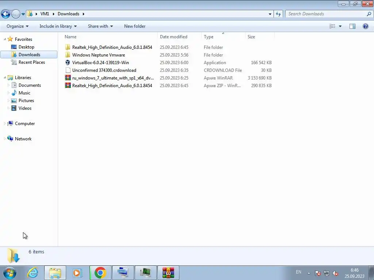Click the Downloads folder icon in address bar

point(30,14)
